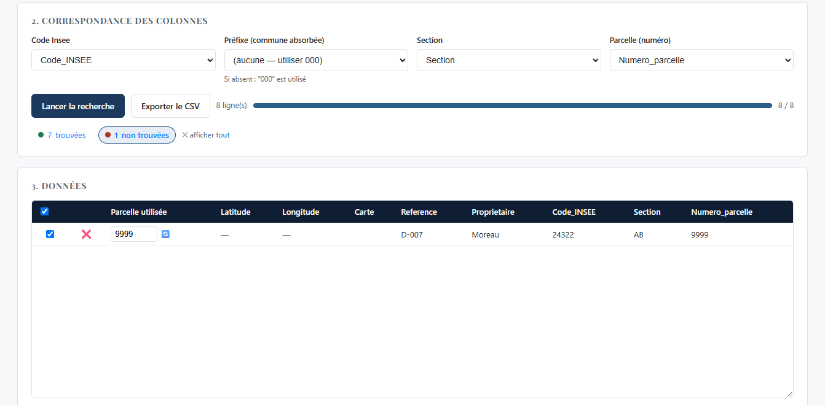This screenshot has height=405, width=825.
Task: Click the refresh icon beside parcel 9999
Action: tap(165, 234)
